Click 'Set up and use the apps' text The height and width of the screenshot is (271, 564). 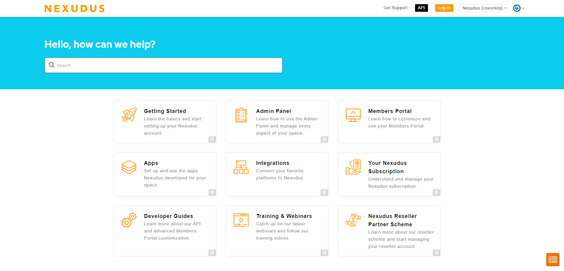(171, 171)
